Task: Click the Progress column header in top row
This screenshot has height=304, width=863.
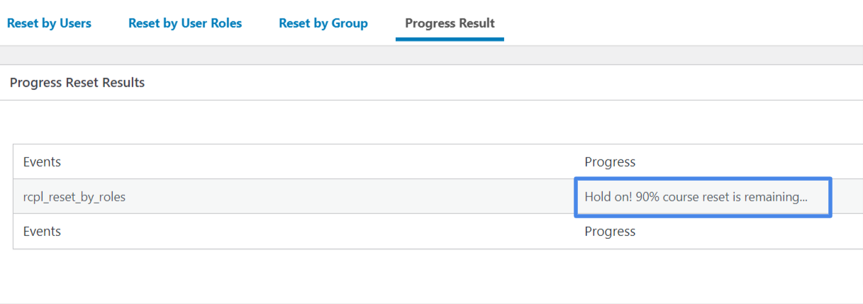Action: pos(610,162)
